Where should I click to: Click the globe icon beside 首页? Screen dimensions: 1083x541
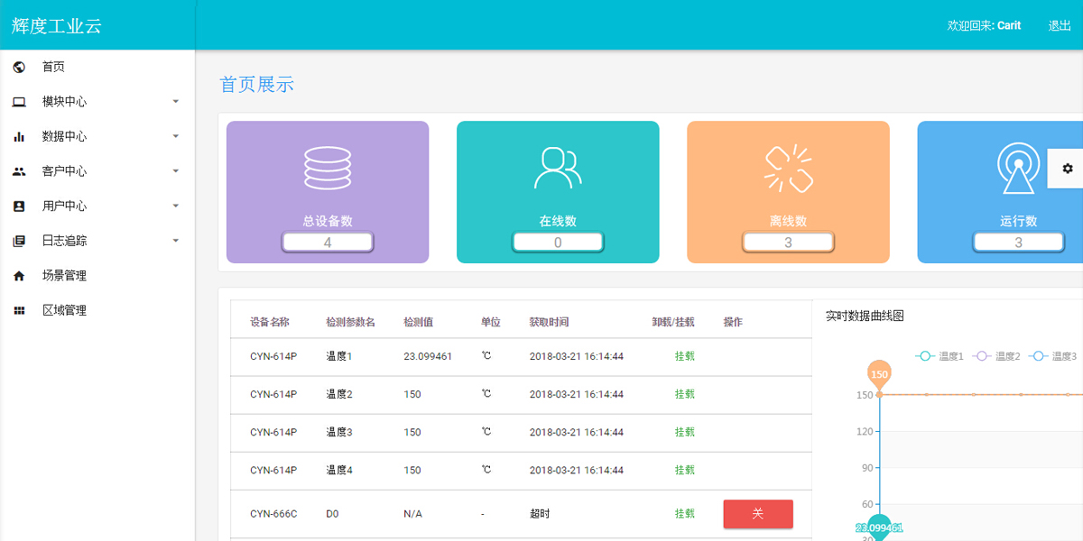coord(19,67)
